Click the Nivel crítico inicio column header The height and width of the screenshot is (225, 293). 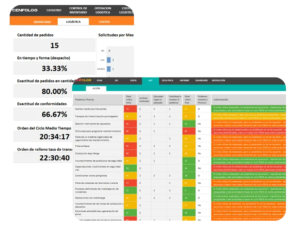(x=130, y=99)
